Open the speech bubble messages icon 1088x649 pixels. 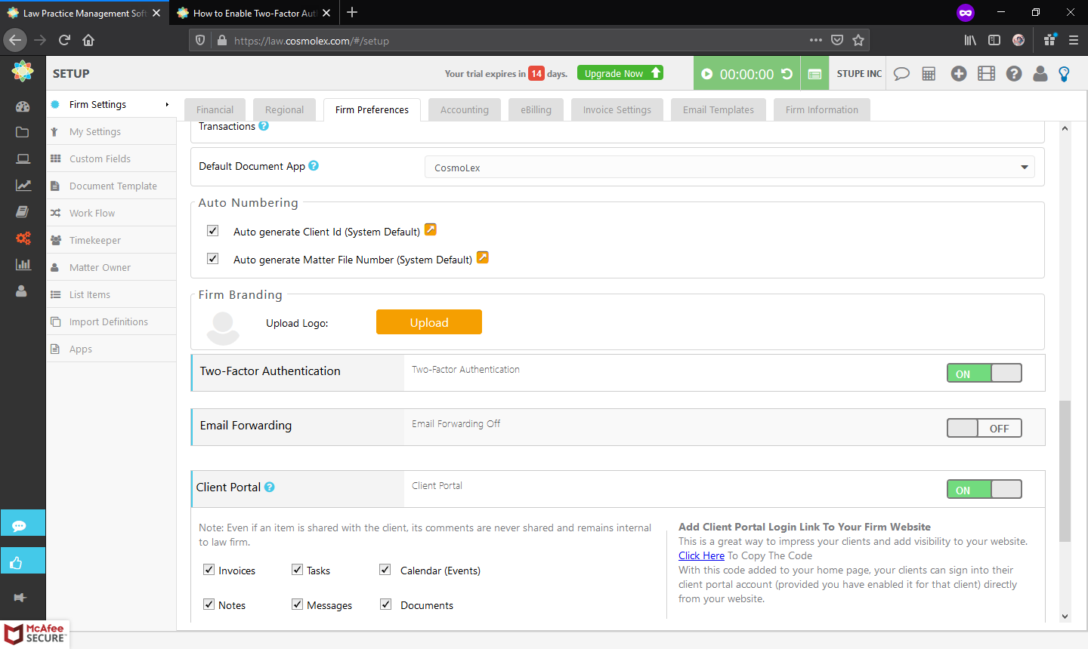[x=901, y=74]
